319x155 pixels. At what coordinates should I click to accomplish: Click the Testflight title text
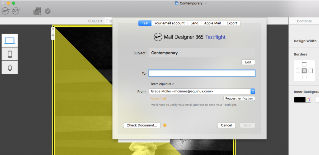216,37
